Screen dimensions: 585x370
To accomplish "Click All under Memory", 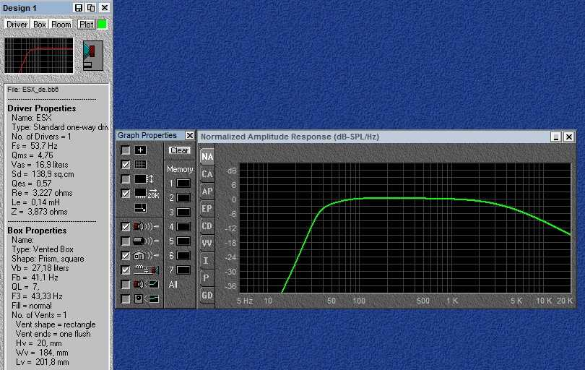I will [x=173, y=285].
